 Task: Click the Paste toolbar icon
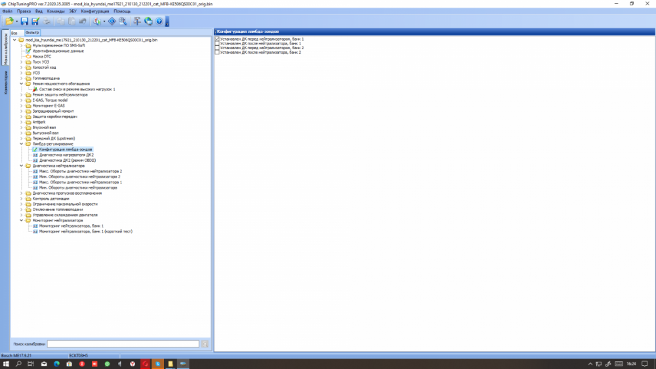[x=72, y=22]
